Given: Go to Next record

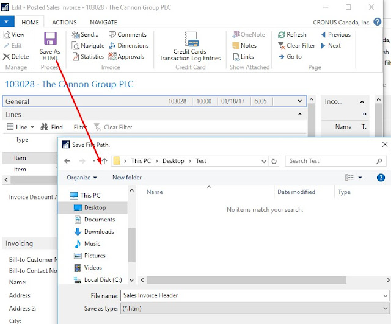Looking at the screenshot, I should (331, 46).
